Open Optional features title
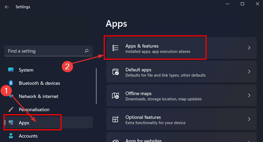The height and width of the screenshot is (142, 263). [143, 117]
